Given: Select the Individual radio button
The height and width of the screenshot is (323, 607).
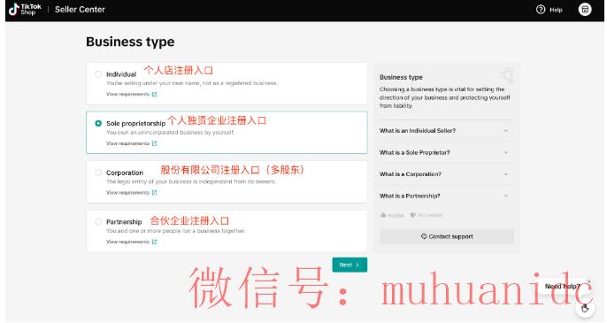Looking at the screenshot, I should (98, 74).
